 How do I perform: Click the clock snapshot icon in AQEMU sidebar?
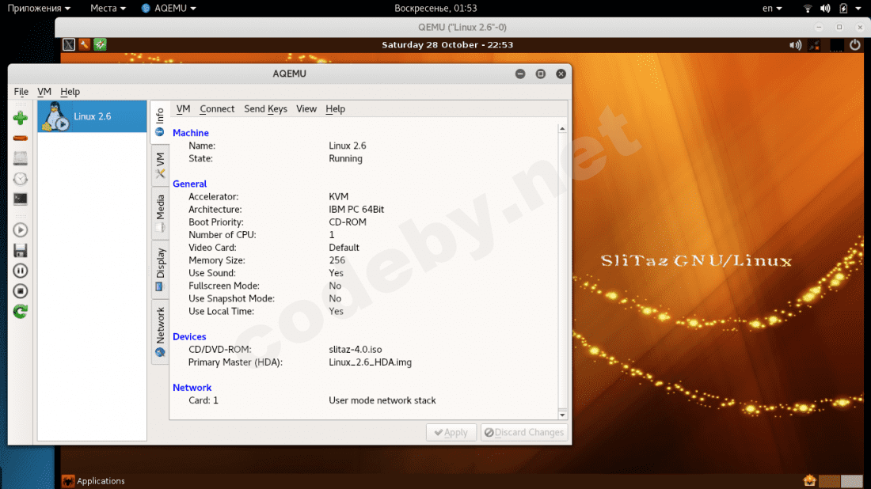21,179
